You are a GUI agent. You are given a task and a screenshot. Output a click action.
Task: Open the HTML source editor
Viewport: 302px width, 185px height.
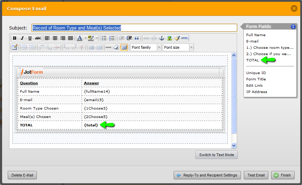[185, 38]
